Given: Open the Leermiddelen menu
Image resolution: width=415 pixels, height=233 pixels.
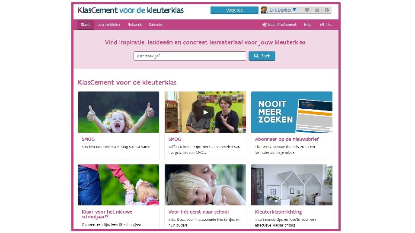Looking at the screenshot, I should [109, 25].
